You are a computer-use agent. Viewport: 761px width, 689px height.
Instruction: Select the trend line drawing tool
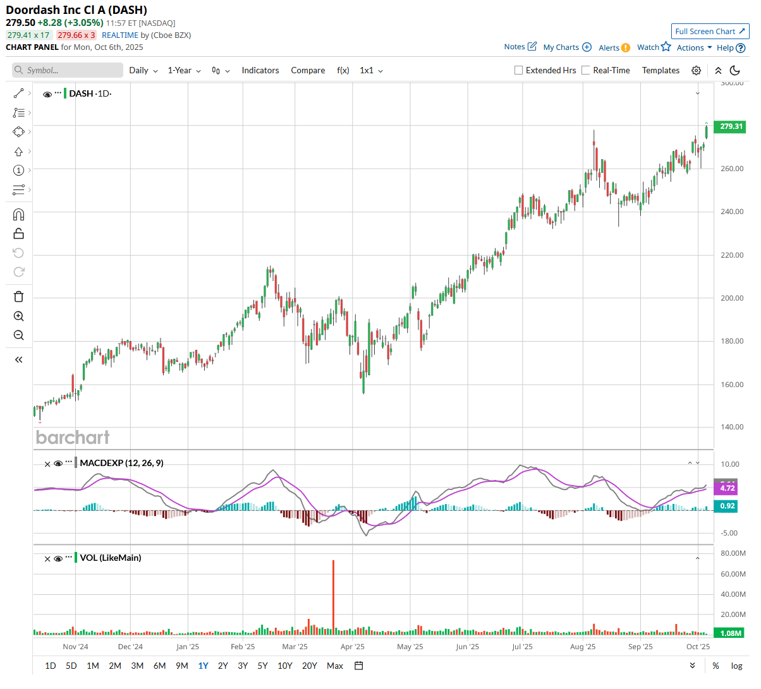pos(18,93)
